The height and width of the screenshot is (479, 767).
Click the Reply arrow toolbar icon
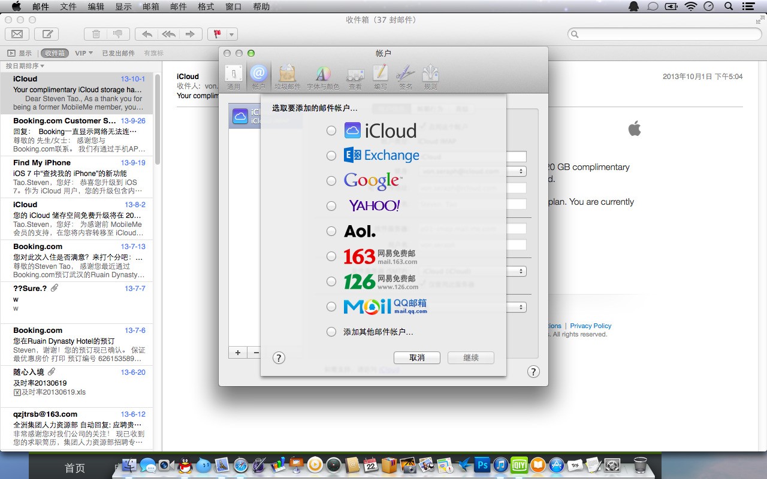click(146, 34)
